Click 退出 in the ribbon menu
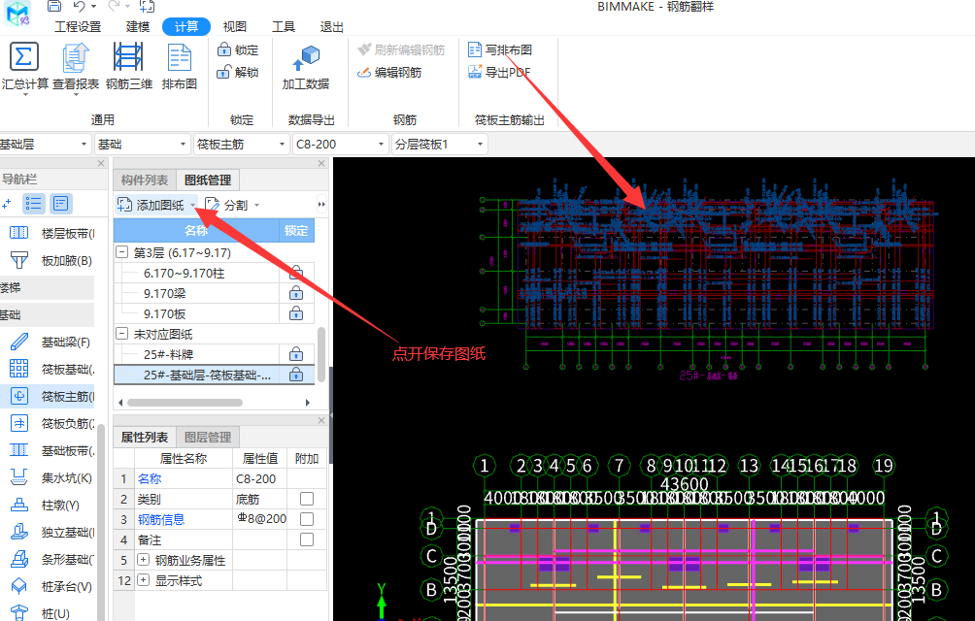The height and width of the screenshot is (621, 975). point(331,27)
